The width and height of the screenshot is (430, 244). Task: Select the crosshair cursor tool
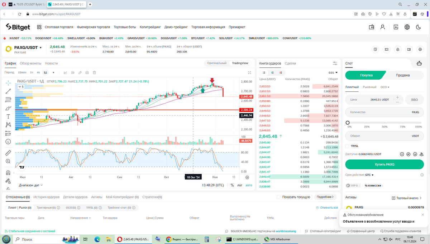click(8, 83)
